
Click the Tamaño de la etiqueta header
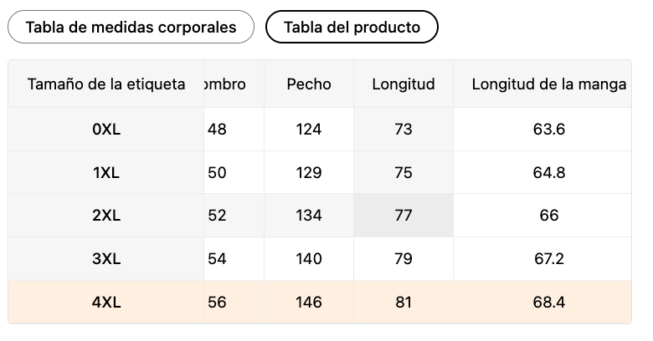click(106, 84)
